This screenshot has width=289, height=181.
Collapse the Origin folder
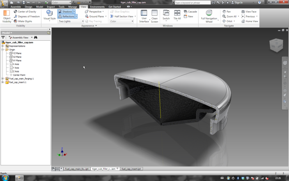pos(3,50)
